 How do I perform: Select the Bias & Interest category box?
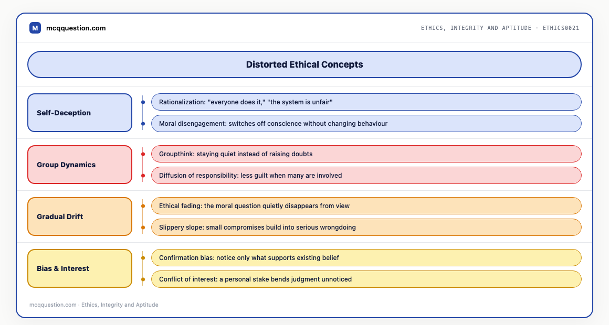[x=80, y=268]
